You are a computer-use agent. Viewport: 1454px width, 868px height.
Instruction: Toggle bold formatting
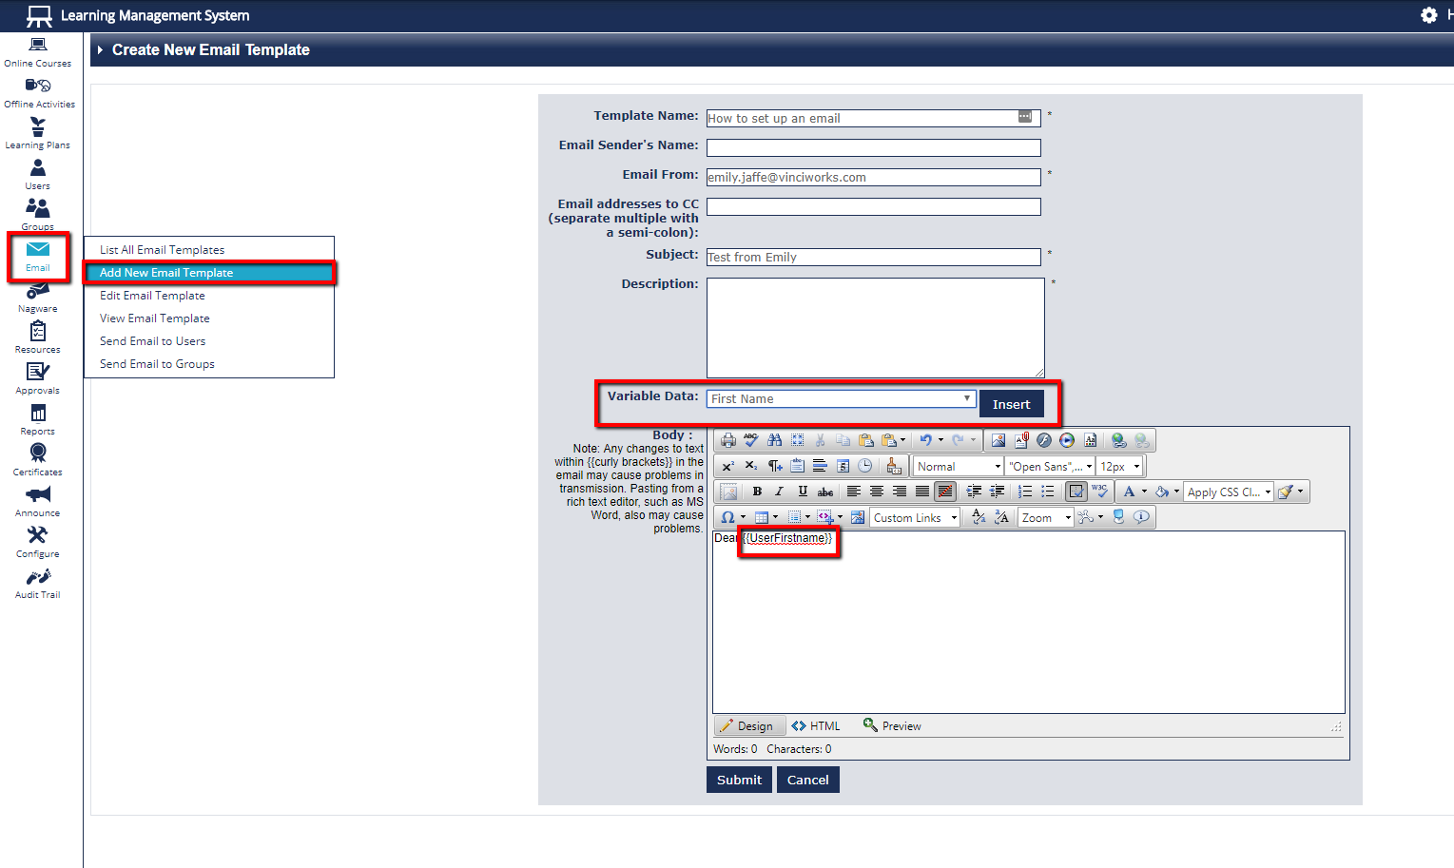pyautogui.click(x=757, y=492)
